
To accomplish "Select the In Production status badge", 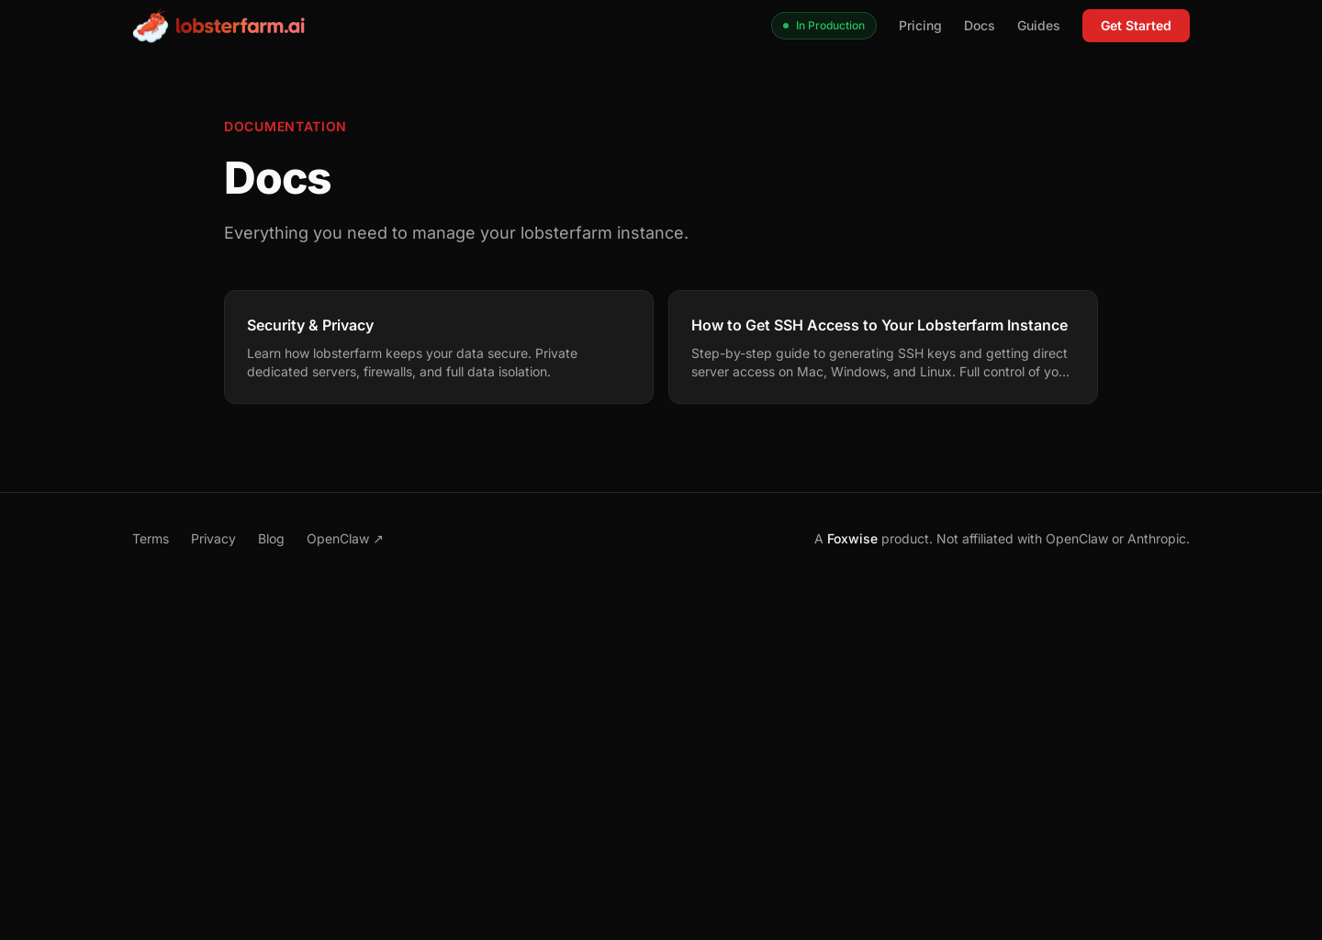I will (x=823, y=26).
